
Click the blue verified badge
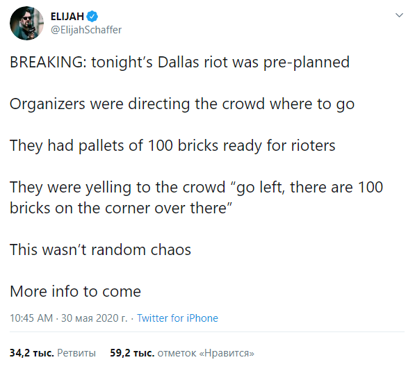92,17
